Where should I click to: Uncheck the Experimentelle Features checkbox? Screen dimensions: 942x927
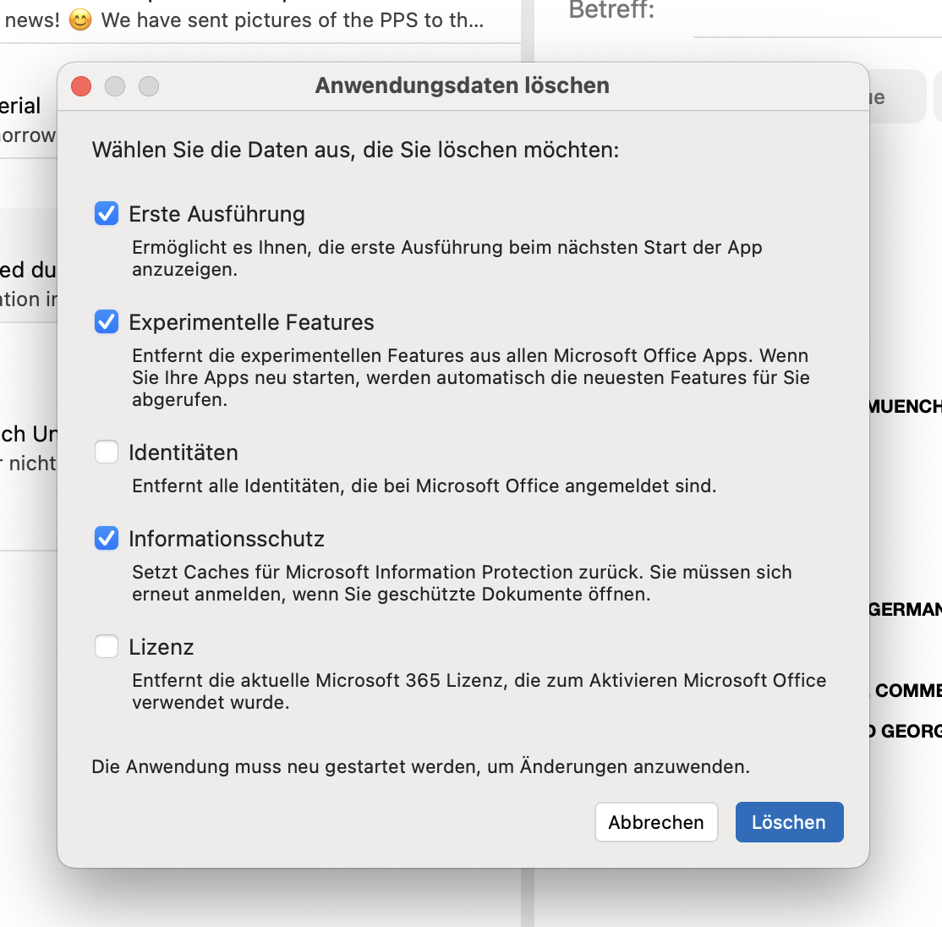(x=107, y=321)
